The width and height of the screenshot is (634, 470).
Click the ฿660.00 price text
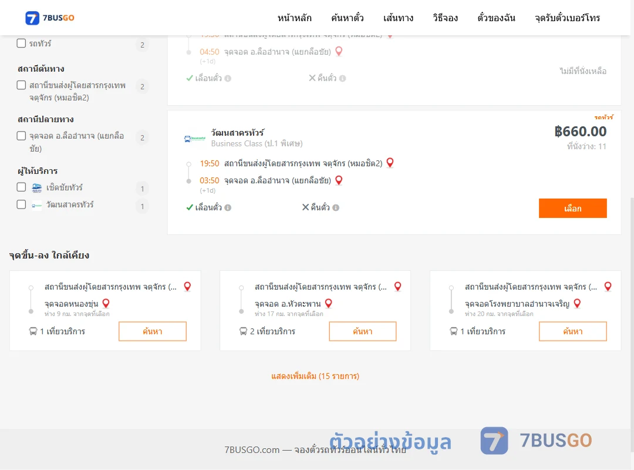point(581,131)
